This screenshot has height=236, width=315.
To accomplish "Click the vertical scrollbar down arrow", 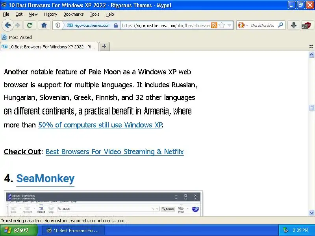I will pyautogui.click(x=311, y=213).
